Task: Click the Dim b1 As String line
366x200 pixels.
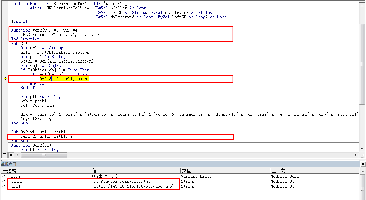Action: [39, 150]
